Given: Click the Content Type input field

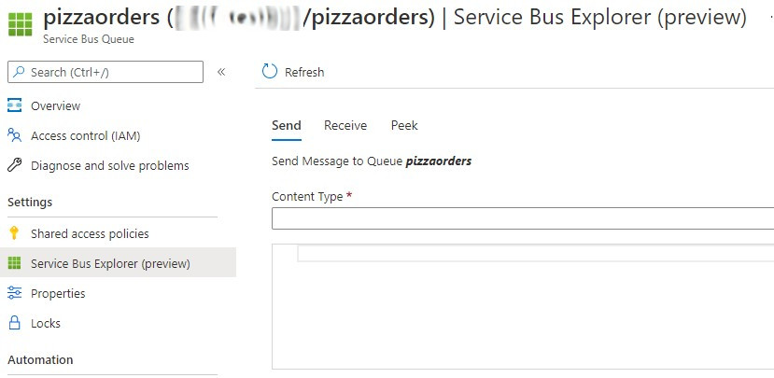Looking at the screenshot, I should [523, 218].
